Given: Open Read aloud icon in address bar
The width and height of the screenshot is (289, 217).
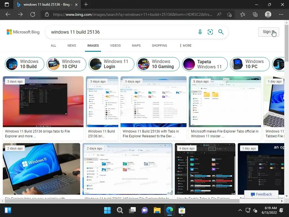Looking at the screenshot, I should (219, 14).
